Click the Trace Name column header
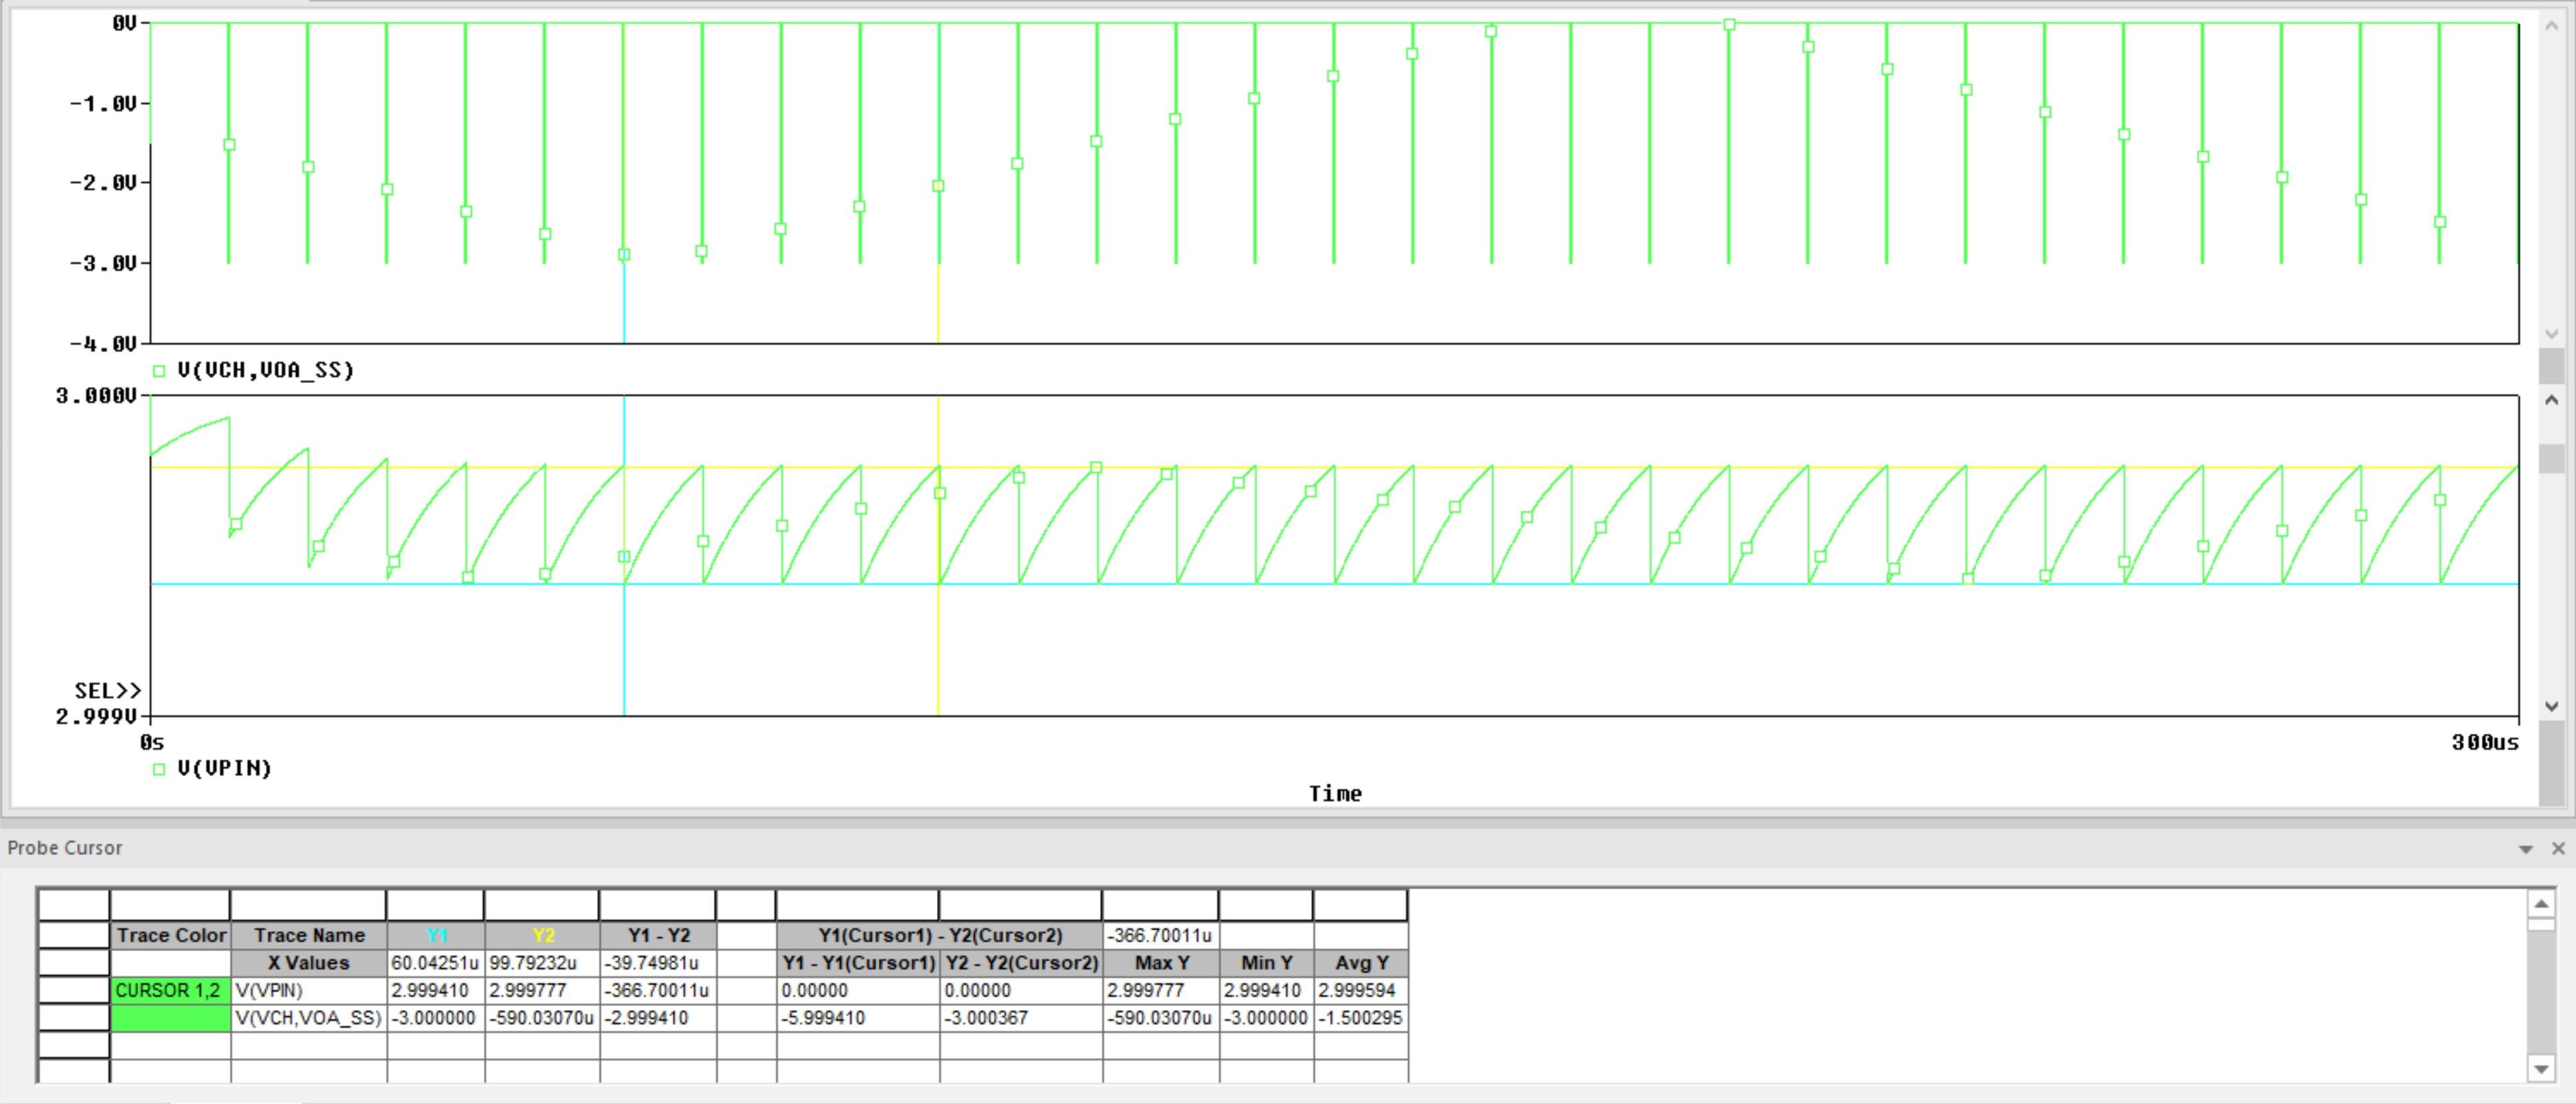 [x=309, y=935]
